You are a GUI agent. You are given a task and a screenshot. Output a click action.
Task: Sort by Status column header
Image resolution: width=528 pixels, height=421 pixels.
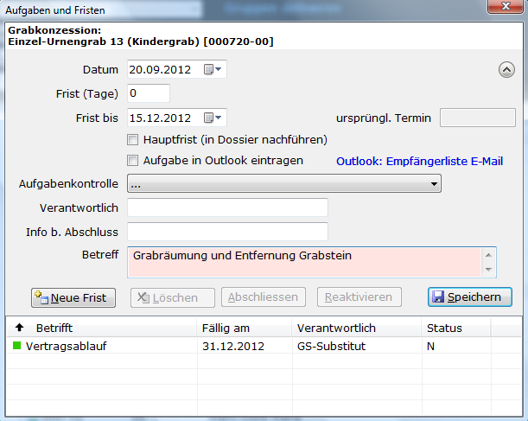pos(456,328)
